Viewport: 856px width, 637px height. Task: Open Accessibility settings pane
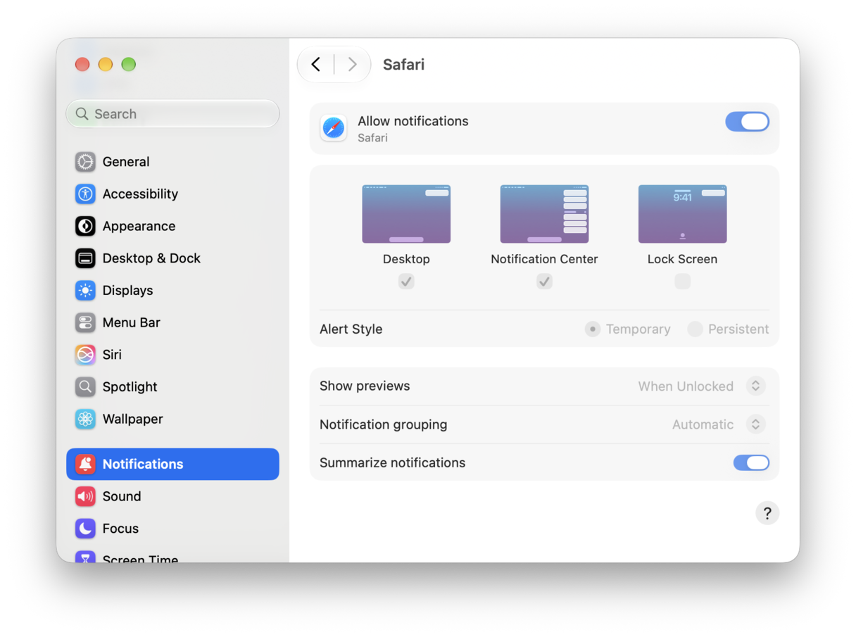[x=172, y=194]
